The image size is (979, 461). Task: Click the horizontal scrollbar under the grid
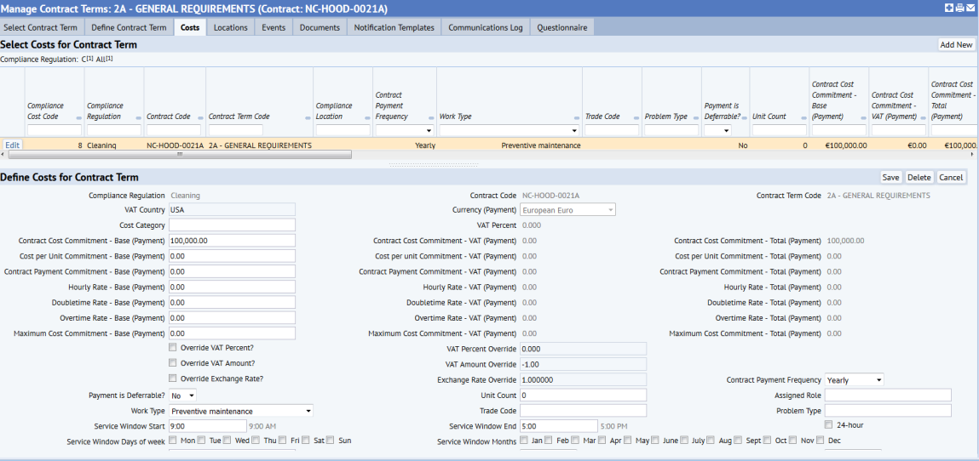(179, 155)
